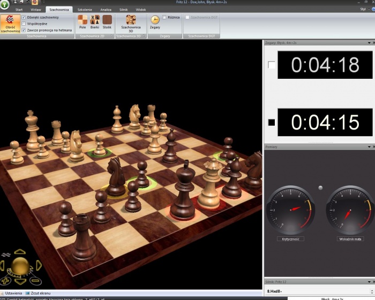
Task: Open Szachownica 3D group dialog launcher
Action: tap(144, 36)
